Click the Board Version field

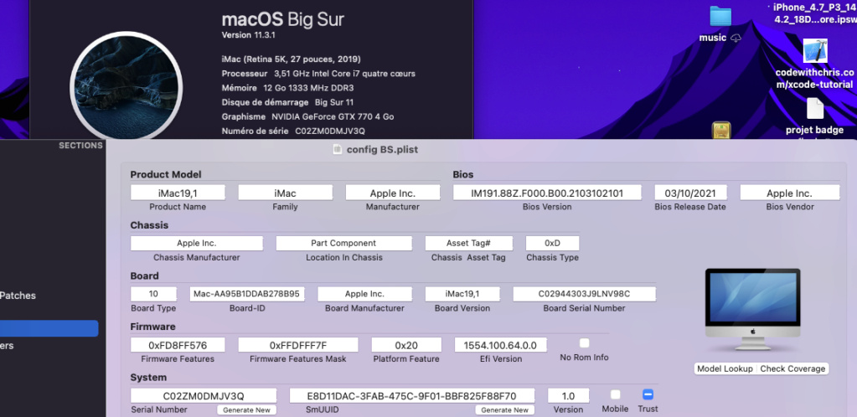[462, 294]
